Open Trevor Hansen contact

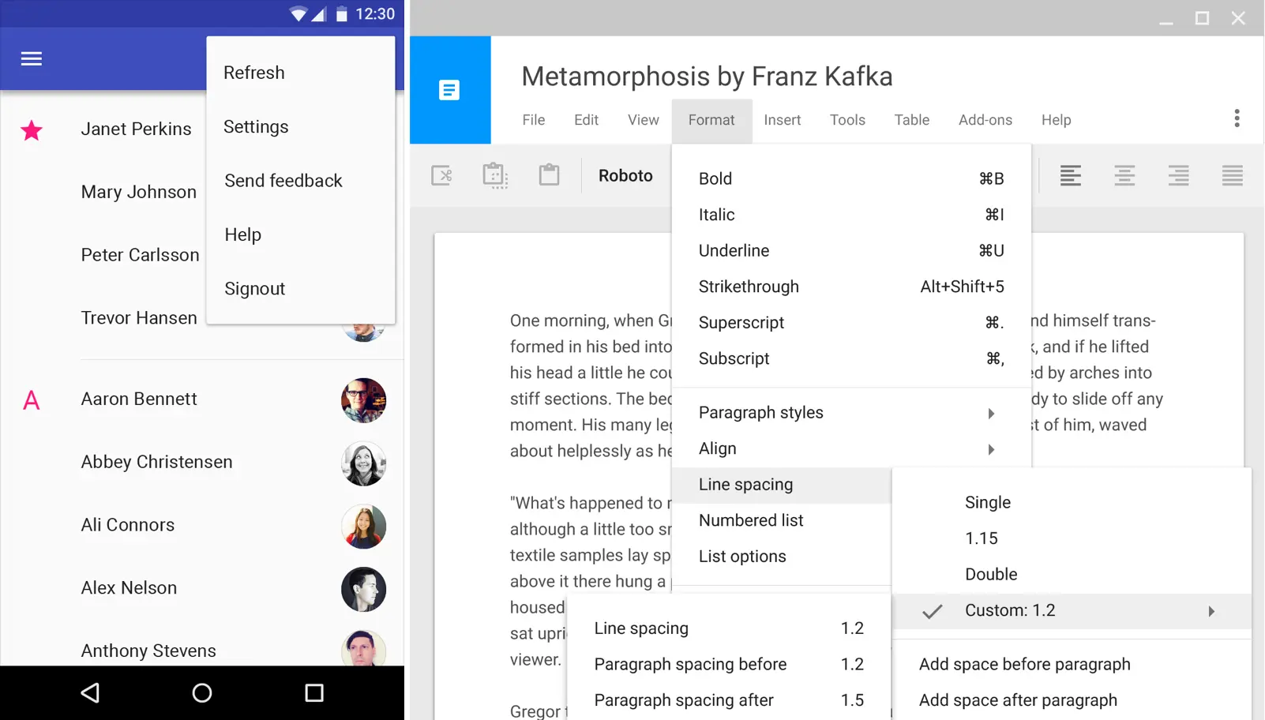pos(139,318)
